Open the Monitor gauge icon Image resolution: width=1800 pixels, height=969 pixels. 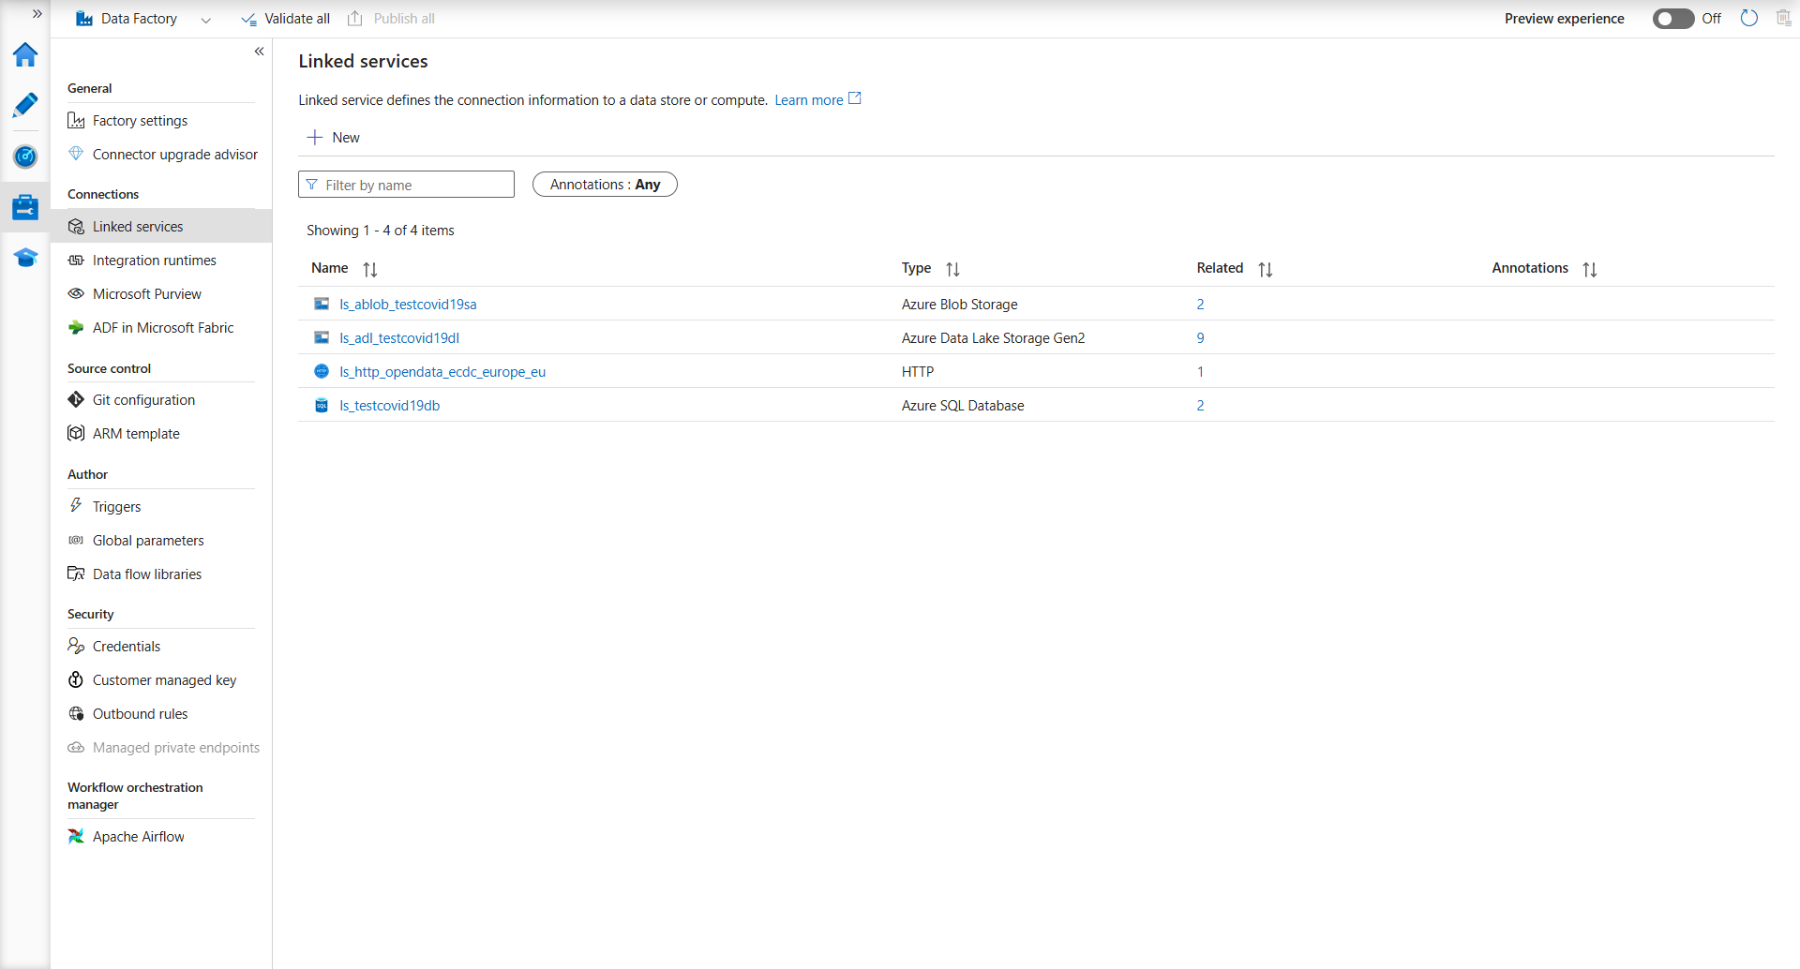pos(25,157)
